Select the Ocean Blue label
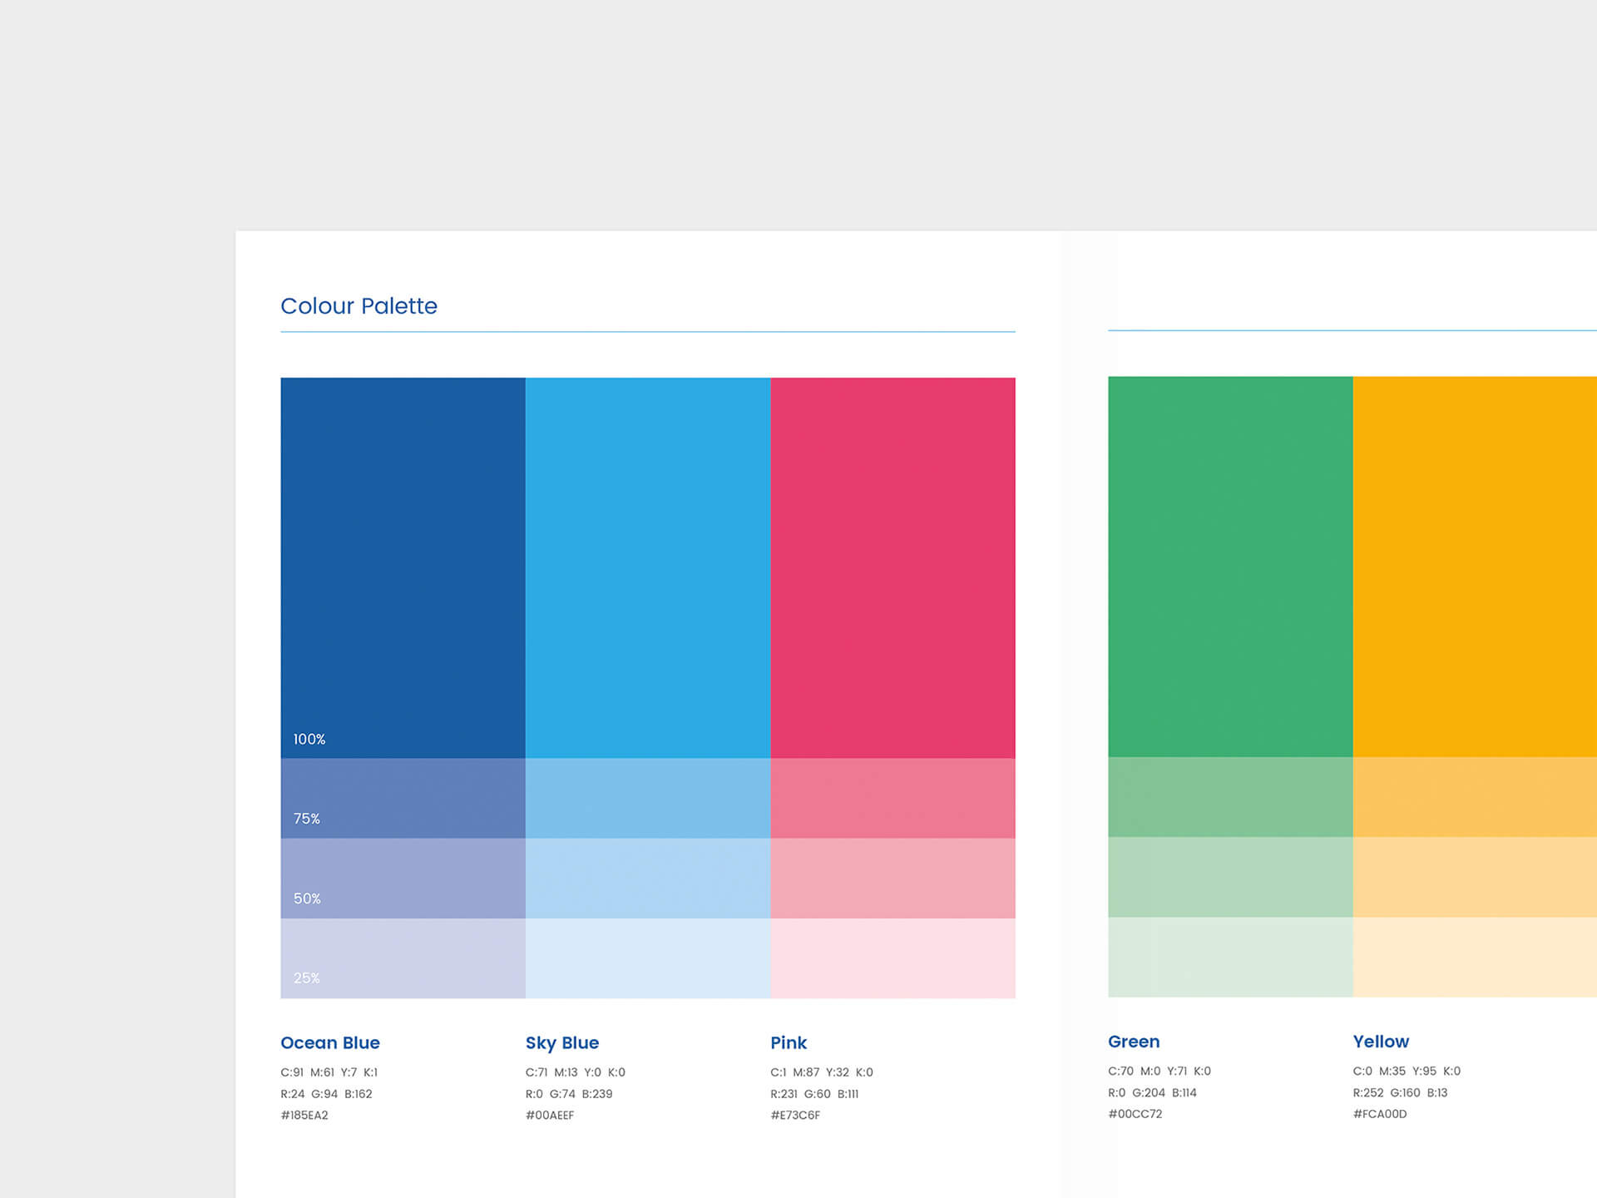Viewport: 1597px width, 1198px height. pyautogui.click(x=330, y=1042)
